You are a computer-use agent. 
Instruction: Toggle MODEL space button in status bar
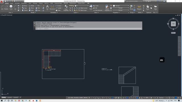click(86, 98)
